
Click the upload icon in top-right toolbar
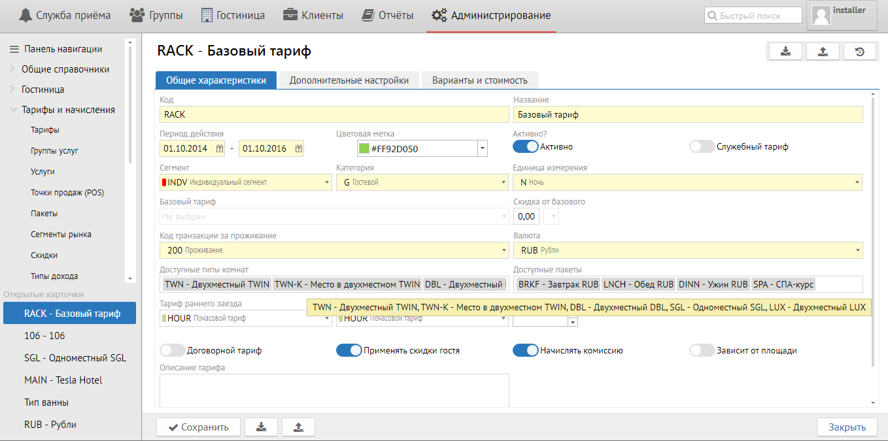pyautogui.click(x=823, y=52)
